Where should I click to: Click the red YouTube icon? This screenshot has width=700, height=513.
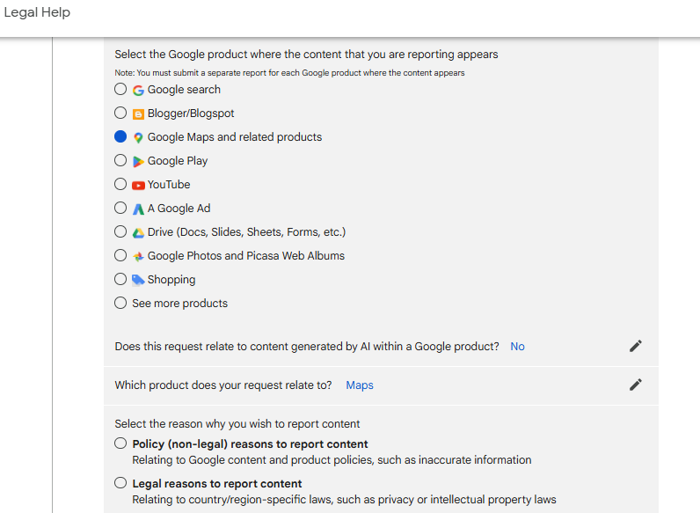coord(138,185)
